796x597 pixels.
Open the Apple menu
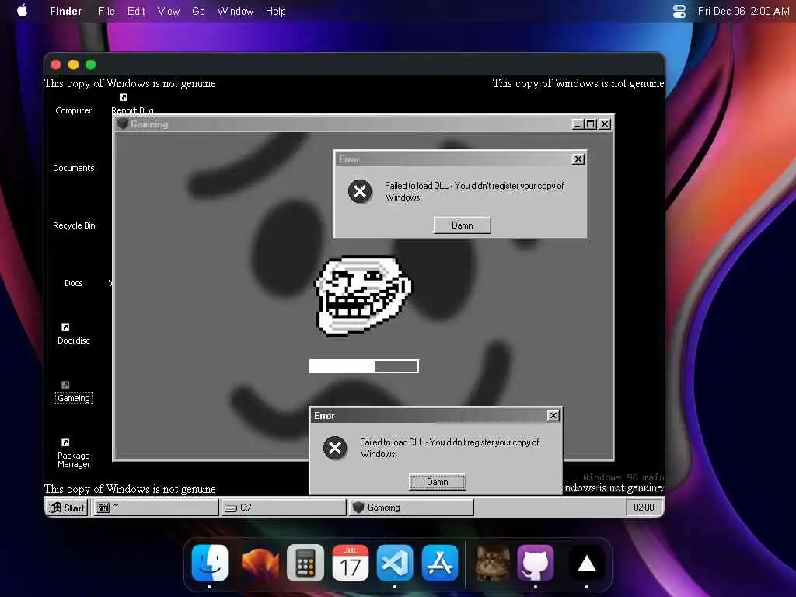coord(23,11)
